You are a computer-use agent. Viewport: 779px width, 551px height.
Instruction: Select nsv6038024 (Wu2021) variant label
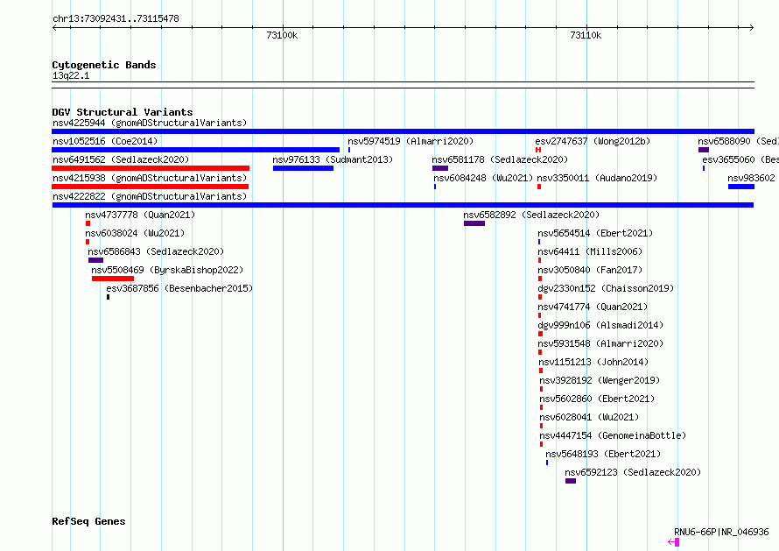[135, 233]
